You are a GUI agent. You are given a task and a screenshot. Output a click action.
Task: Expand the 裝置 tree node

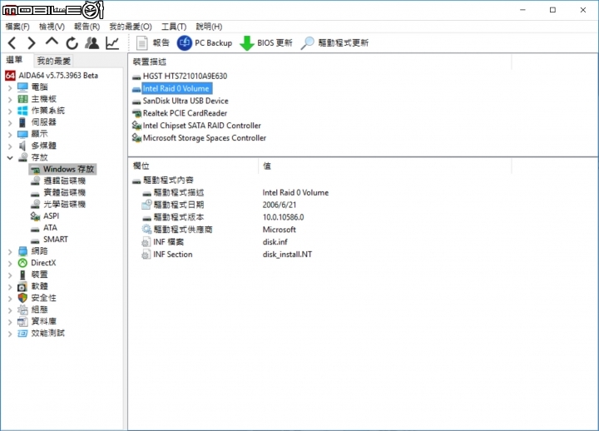[x=10, y=275]
